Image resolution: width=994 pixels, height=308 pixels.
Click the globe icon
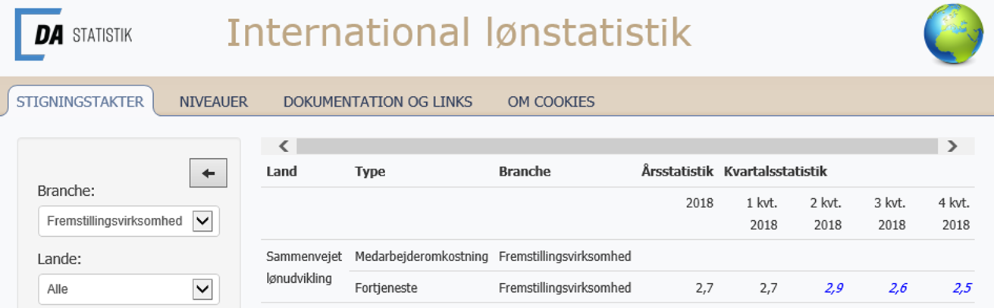[x=953, y=34]
